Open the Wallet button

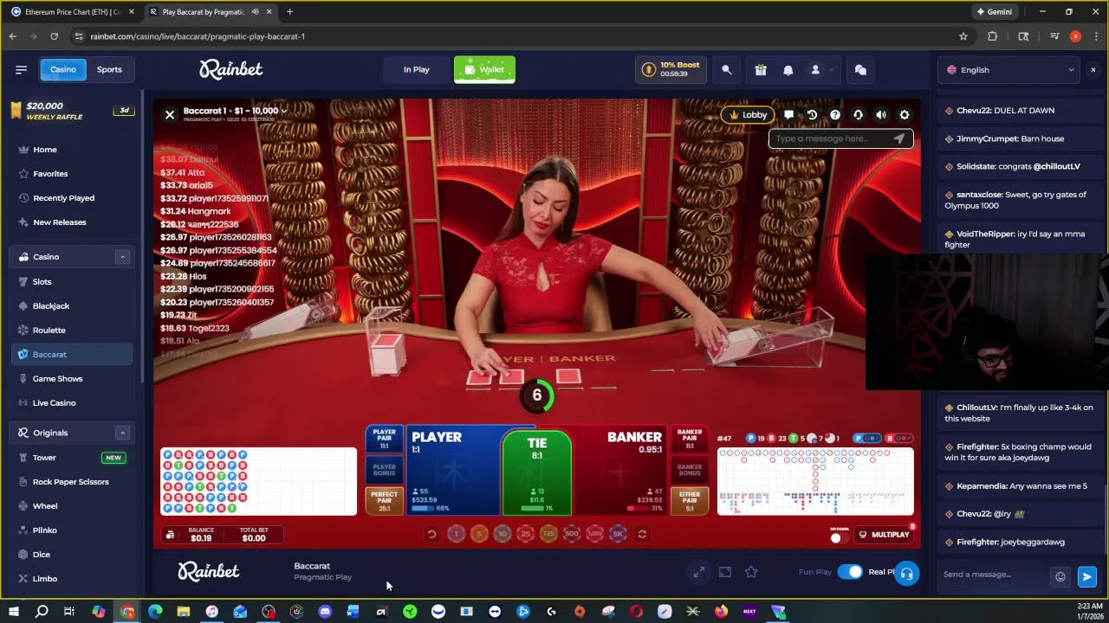[x=484, y=69]
